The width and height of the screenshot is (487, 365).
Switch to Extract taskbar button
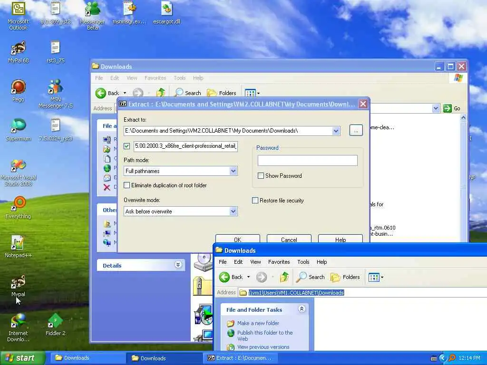(x=240, y=358)
